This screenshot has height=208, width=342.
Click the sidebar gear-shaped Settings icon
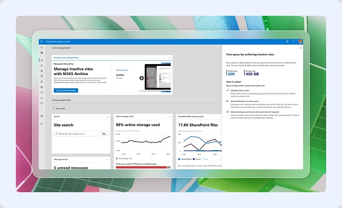pos(42,82)
